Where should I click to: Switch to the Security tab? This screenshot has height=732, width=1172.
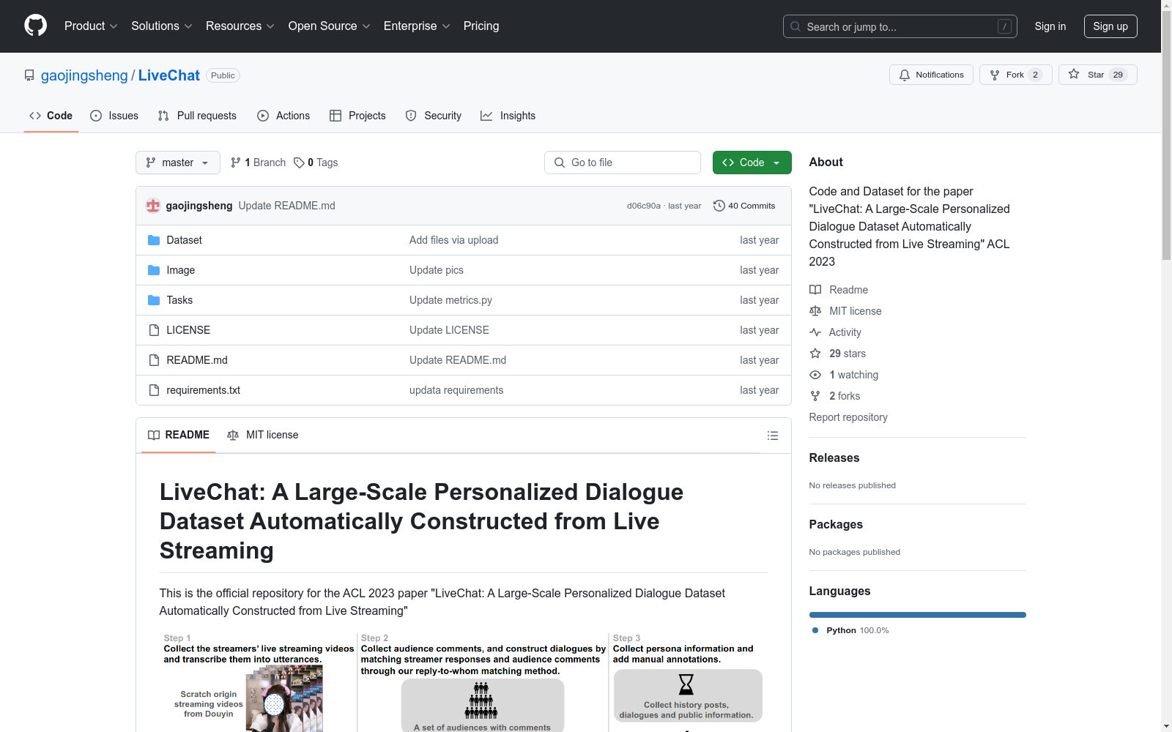pos(434,116)
